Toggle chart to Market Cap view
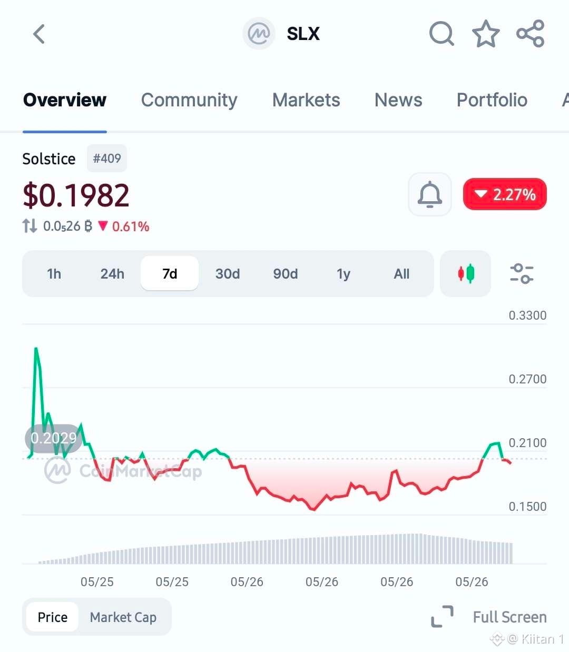 point(123,617)
